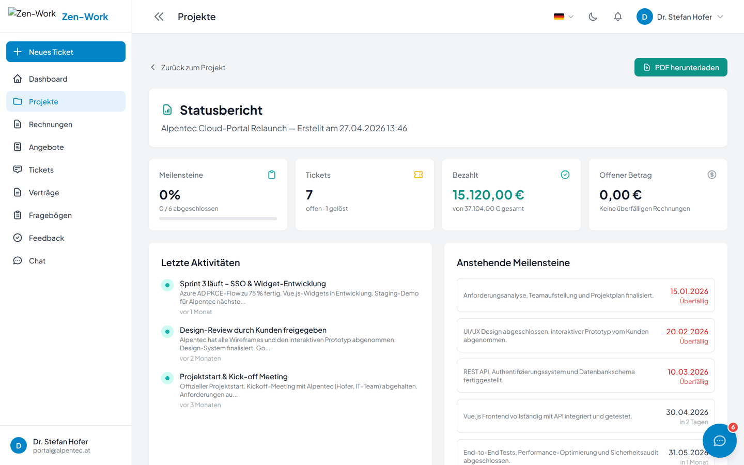
Task: Click the Tickets card ticket icon
Action: (419, 175)
